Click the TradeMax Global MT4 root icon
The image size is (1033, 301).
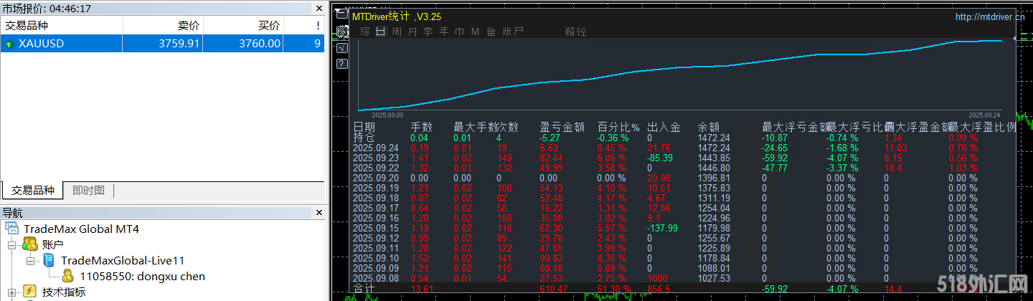pyautogui.click(x=12, y=229)
